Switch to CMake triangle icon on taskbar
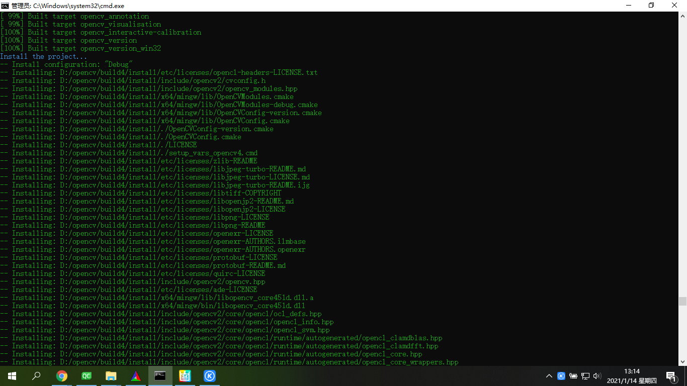Viewport: 687px width, 386px height. point(136,376)
